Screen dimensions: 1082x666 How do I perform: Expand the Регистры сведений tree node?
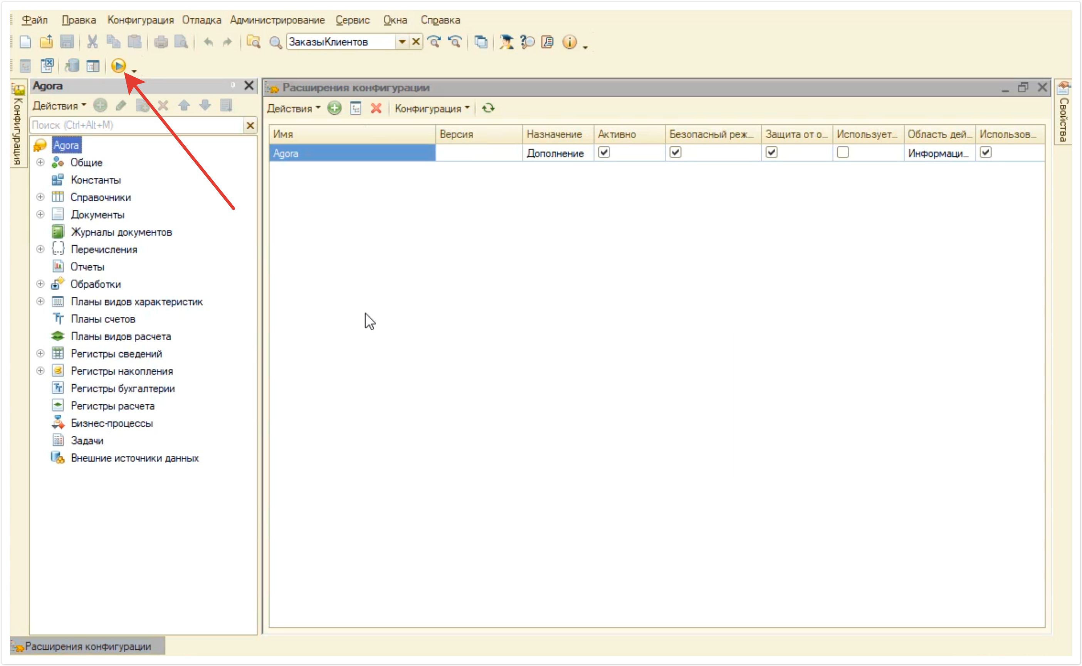pyautogui.click(x=40, y=354)
